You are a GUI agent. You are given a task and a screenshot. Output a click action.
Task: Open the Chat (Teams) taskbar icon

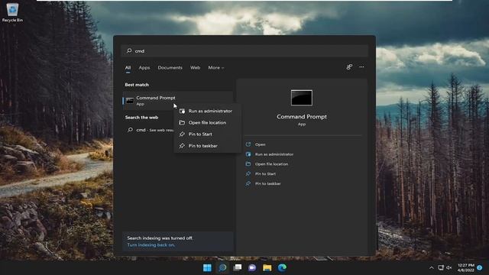pos(252,268)
